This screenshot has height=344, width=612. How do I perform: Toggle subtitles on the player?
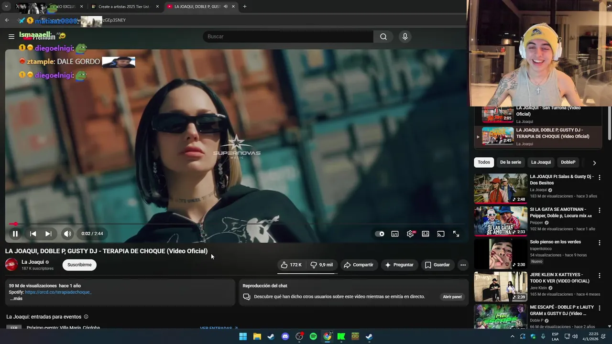point(395,234)
